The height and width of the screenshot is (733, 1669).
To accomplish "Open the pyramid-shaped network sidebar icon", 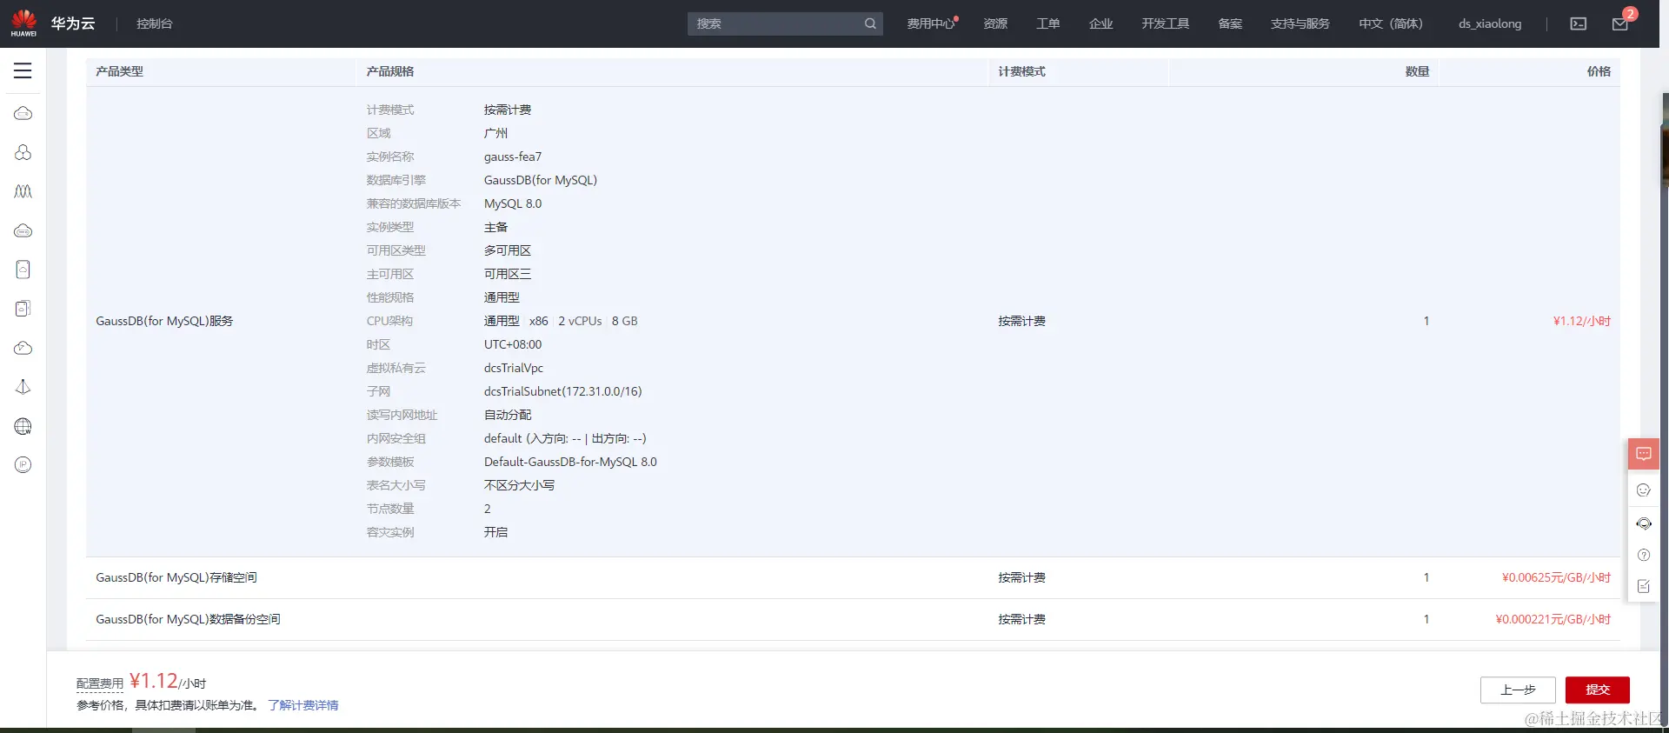I will tap(23, 387).
